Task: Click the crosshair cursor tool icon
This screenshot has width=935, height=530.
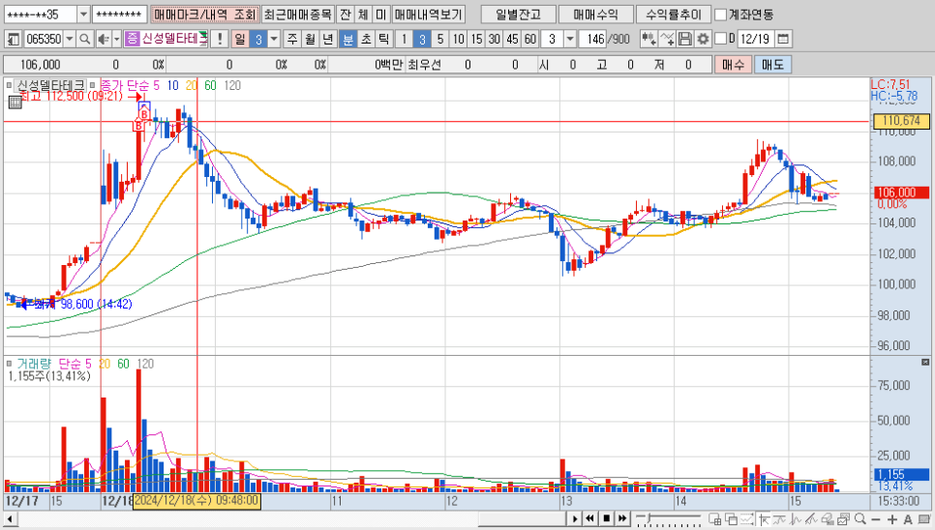Action: pos(764,518)
